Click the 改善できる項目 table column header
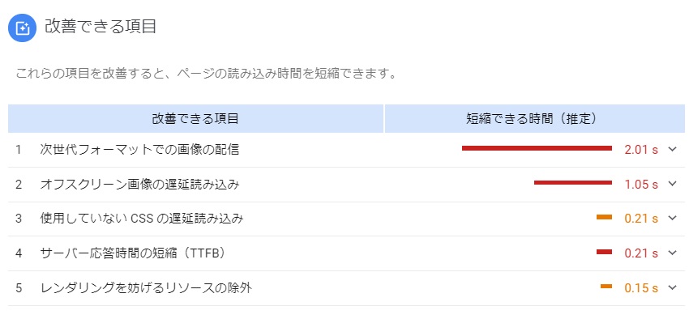Screen dimensions: 689x319 195,118
